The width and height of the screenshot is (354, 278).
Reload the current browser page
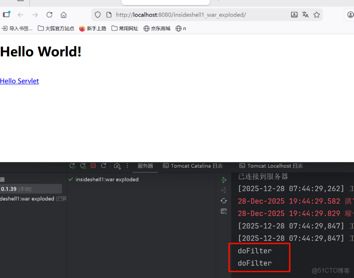point(50,15)
